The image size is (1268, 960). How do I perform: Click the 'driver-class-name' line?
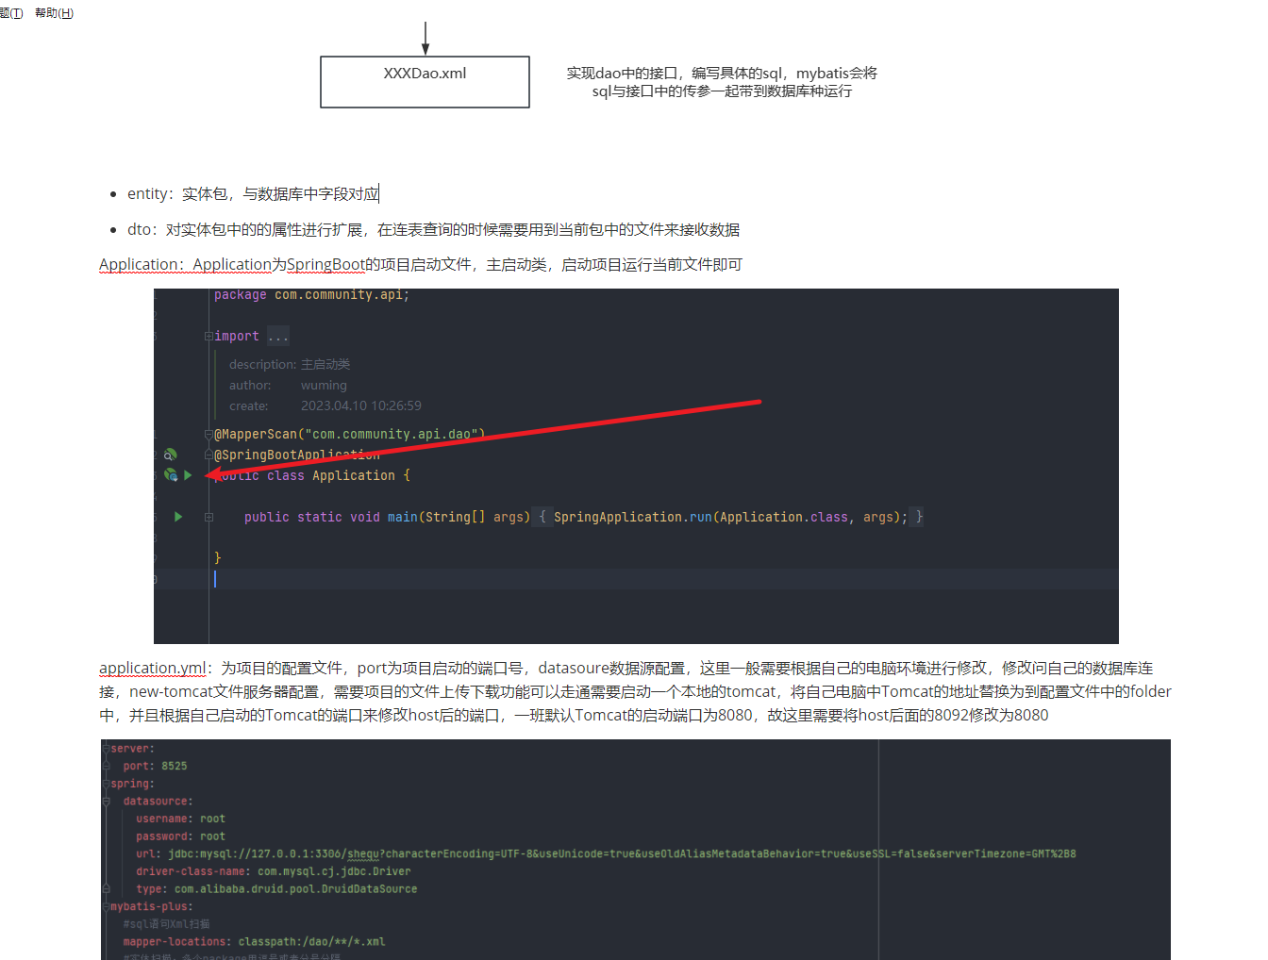[x=274, y=872]
